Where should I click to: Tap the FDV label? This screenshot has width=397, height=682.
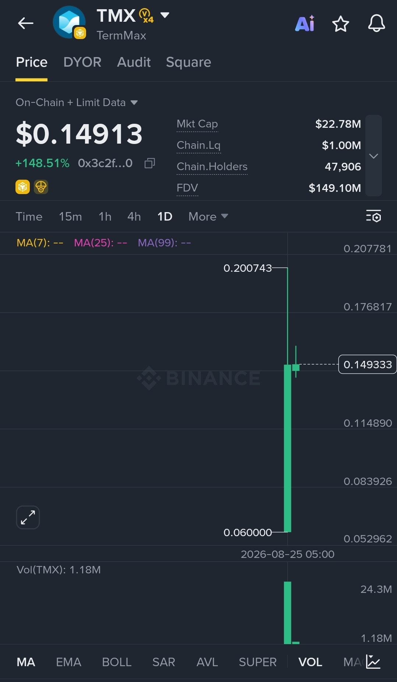[x=187, y=188]
